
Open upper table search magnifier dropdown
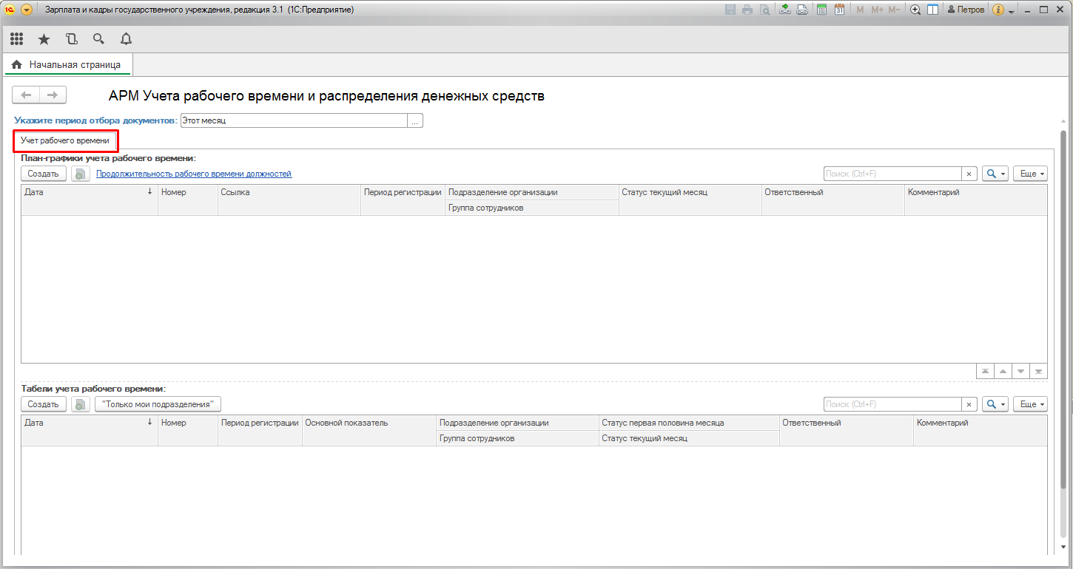coord(995,174)
